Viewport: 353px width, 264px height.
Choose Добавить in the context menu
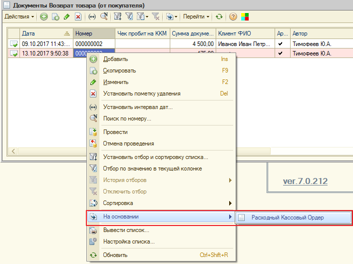coord(161,59)
